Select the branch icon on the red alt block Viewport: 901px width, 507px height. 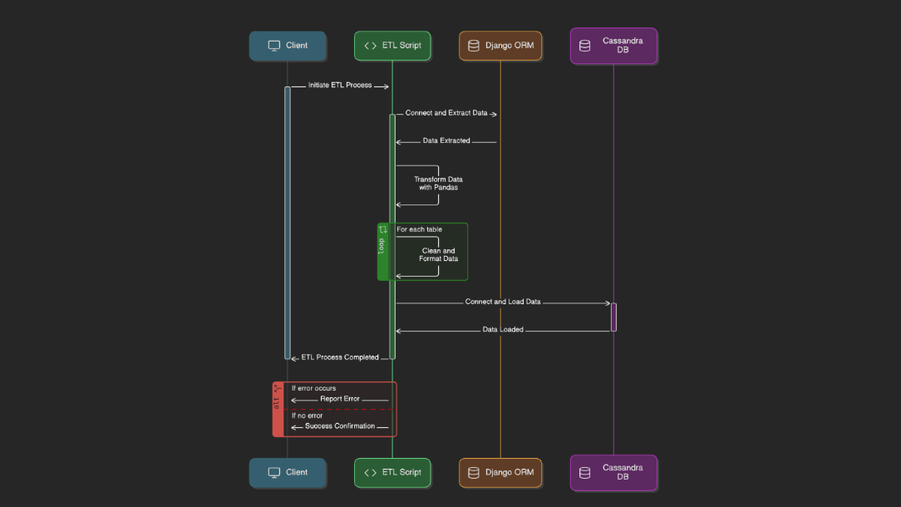point(278,388)
